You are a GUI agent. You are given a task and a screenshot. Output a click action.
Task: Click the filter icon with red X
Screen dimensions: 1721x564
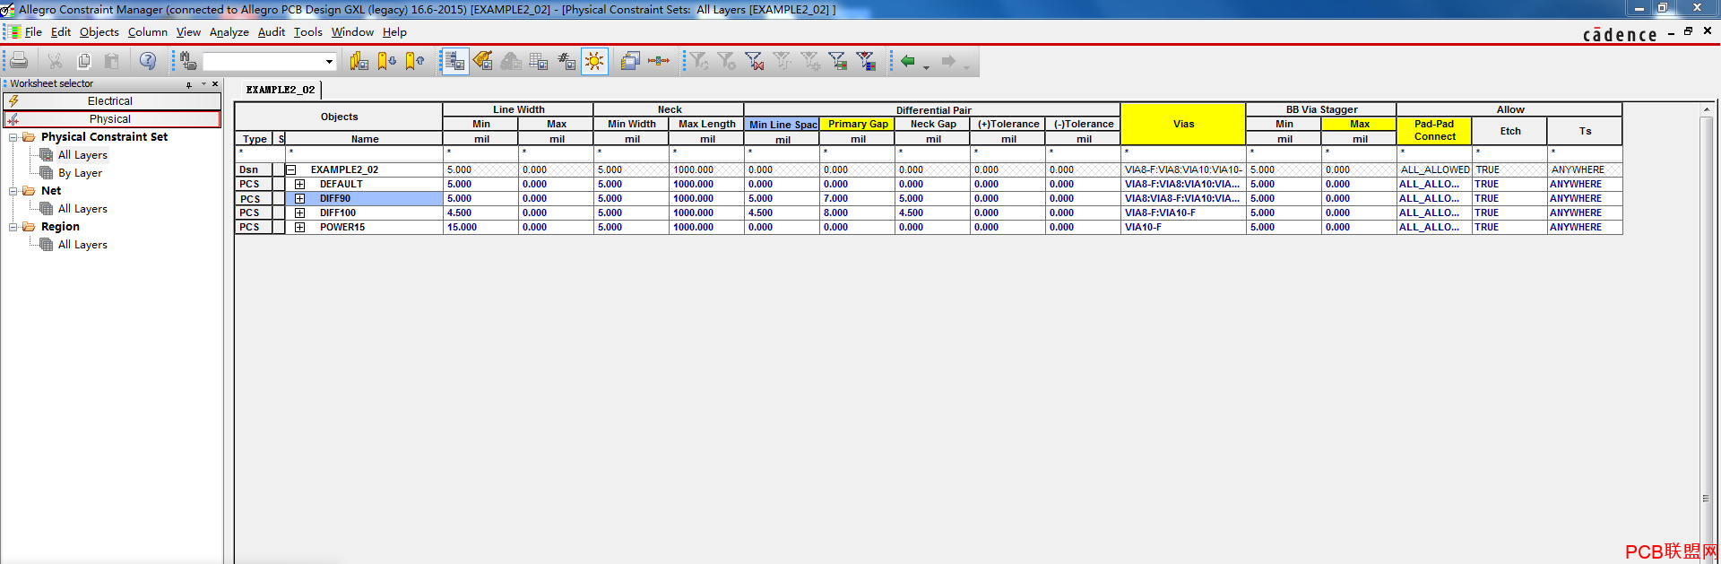(755, 61)
